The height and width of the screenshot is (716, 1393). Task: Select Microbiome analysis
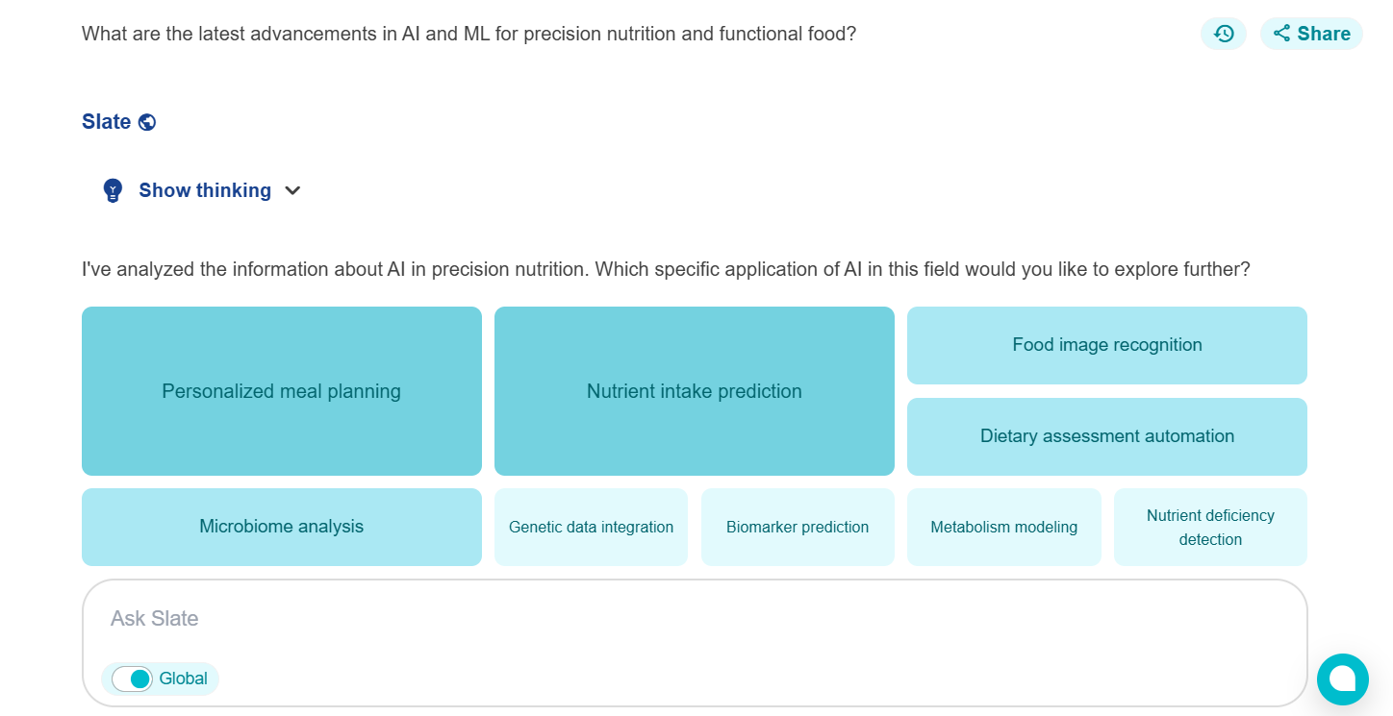pos(281,527)
